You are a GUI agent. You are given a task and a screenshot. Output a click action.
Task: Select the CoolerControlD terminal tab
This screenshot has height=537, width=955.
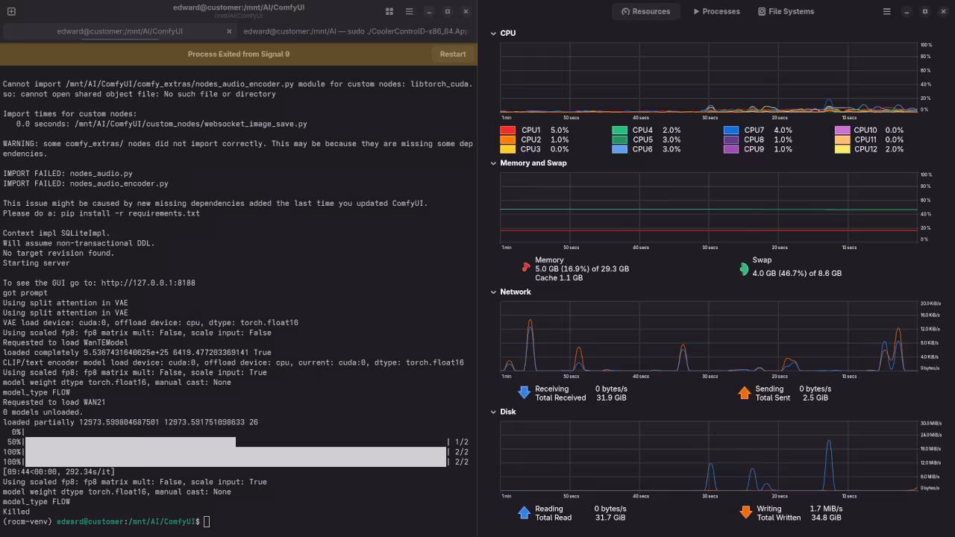pos(355,31)
